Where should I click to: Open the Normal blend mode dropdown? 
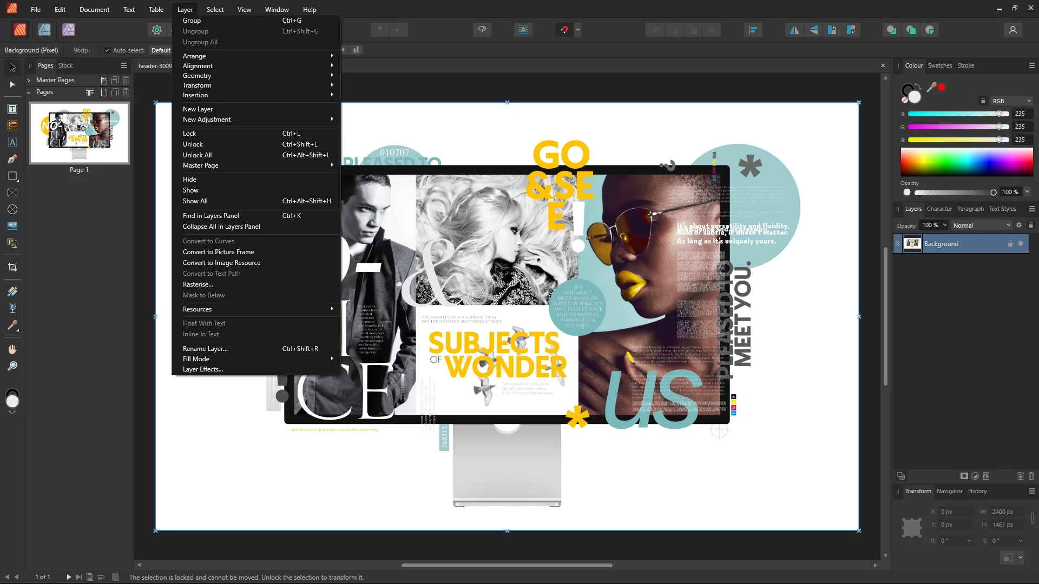coord(981,225)
